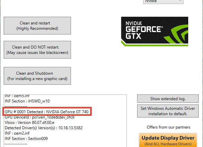Open the Nvidia vendor dropdown
Screen dimensions: 203x147
[x=163, y=2]
